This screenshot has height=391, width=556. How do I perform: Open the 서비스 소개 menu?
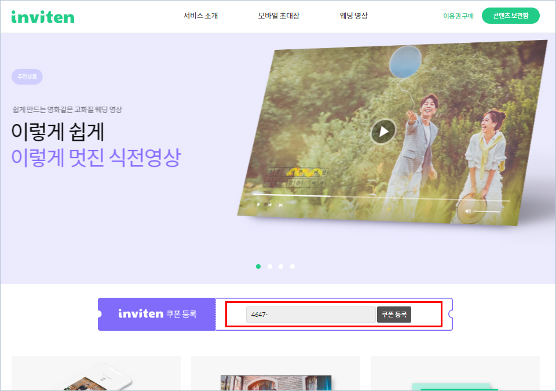(200, 16)
